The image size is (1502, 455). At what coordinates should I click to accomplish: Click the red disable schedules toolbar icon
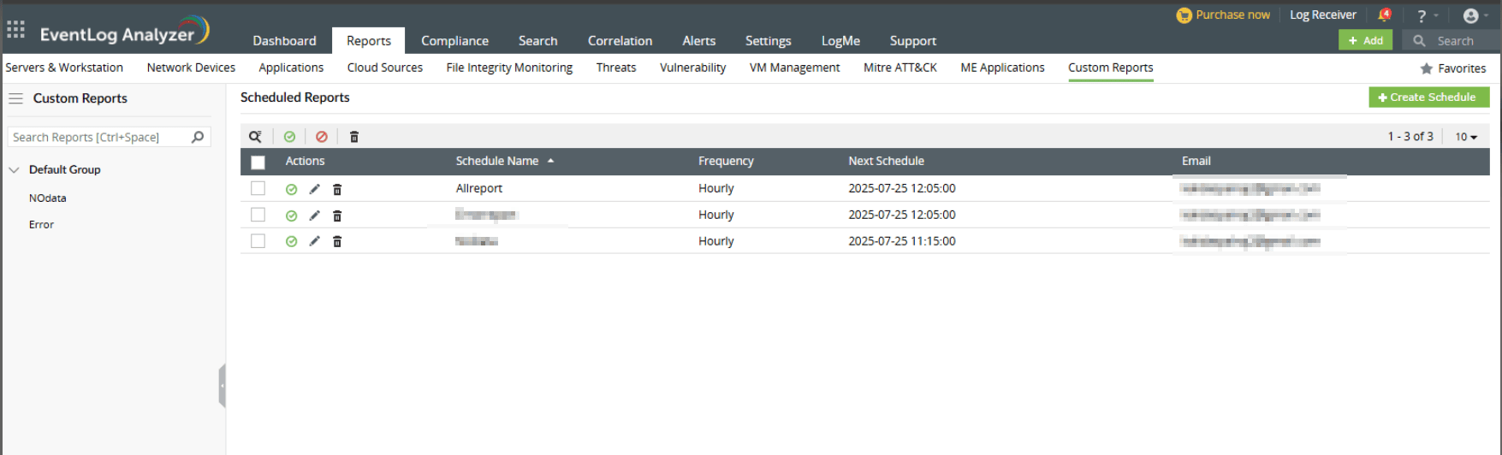point(322,137)
